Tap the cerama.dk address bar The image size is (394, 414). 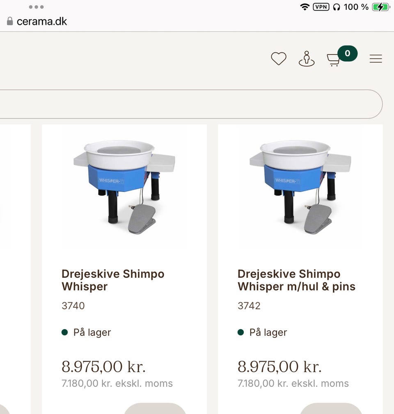[41, 21]
